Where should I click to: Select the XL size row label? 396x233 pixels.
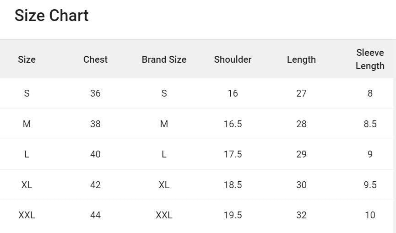pos(27,185)
